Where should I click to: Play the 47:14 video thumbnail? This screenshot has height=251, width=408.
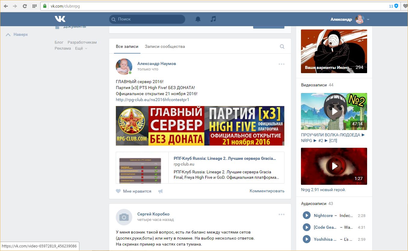pos(334,111)
